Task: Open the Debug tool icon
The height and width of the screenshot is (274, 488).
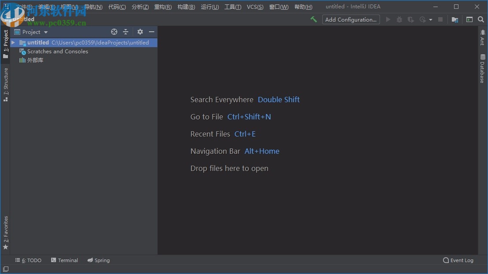Action: [x=399, y=19]
